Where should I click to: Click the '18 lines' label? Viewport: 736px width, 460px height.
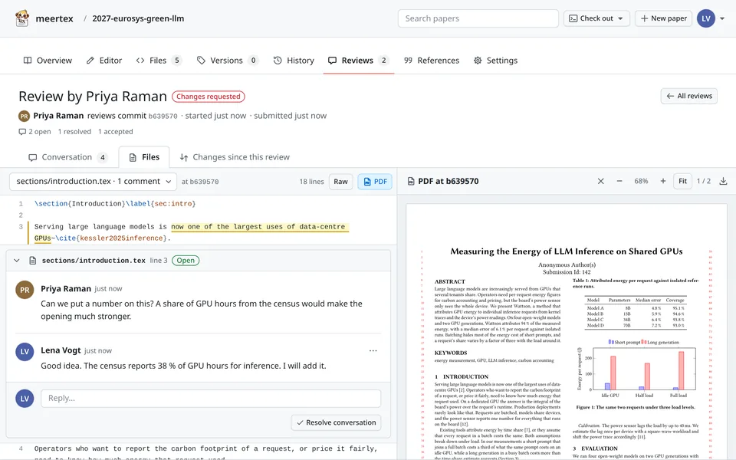pyautogui.click(x=312, y=182)
